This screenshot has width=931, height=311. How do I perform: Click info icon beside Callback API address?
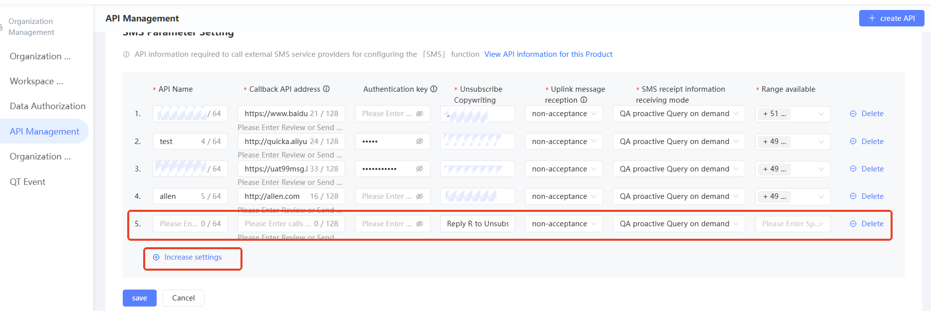(x=326, y=89)
